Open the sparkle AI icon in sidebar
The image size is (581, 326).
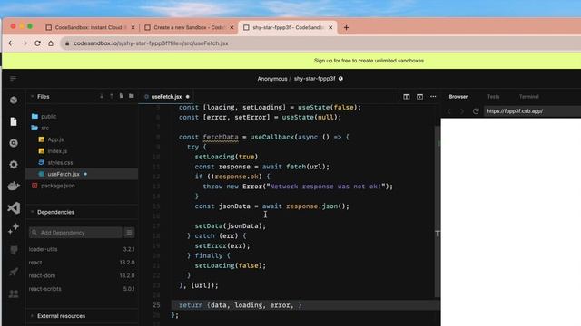click(14, 229)
